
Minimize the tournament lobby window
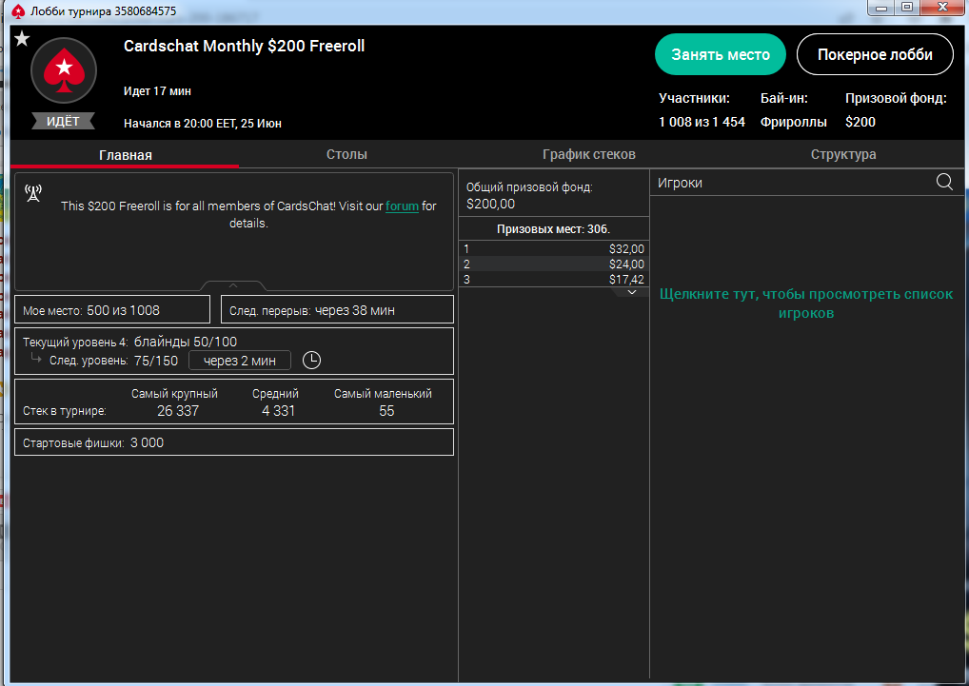[881, 8]
